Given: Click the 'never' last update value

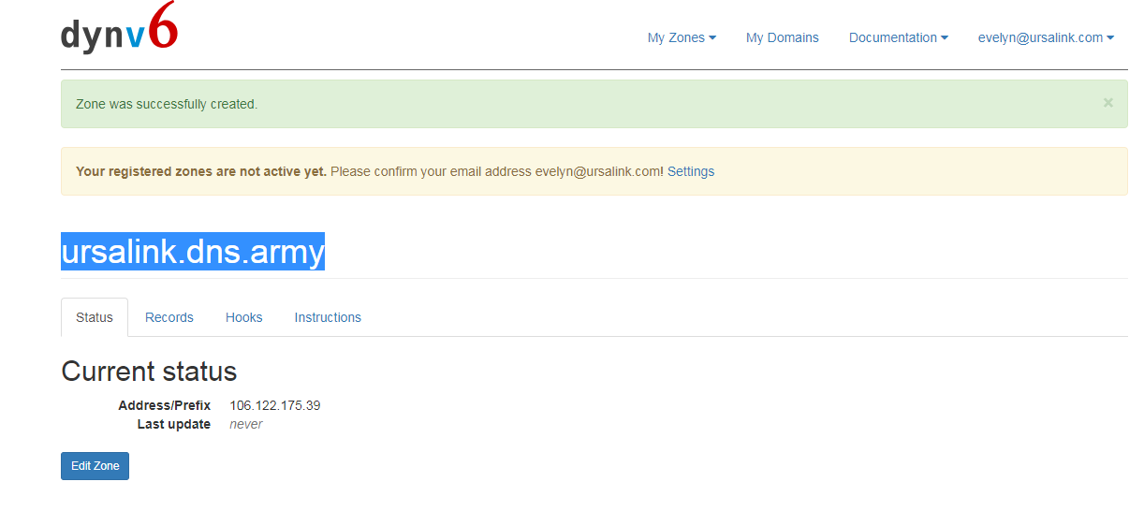Looking at the screenshot, I should (246, 424).
